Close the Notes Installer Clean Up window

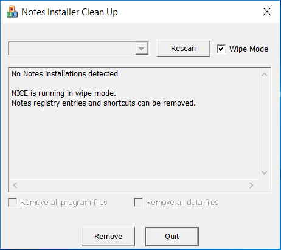[x=267, y=12]
